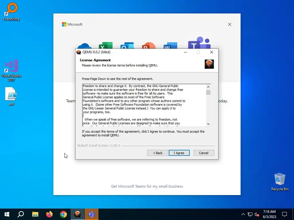
Task: Open the Windows Start menu
Action: [x=7, y=214]
